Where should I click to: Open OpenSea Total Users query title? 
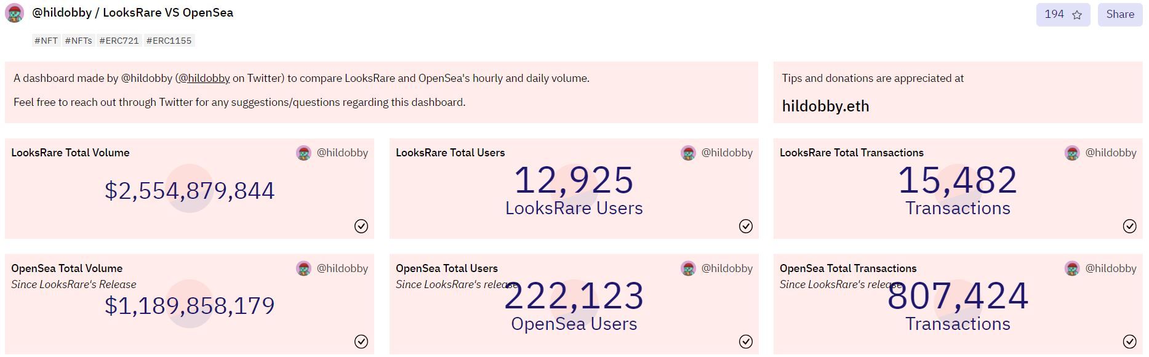(446, 268)
